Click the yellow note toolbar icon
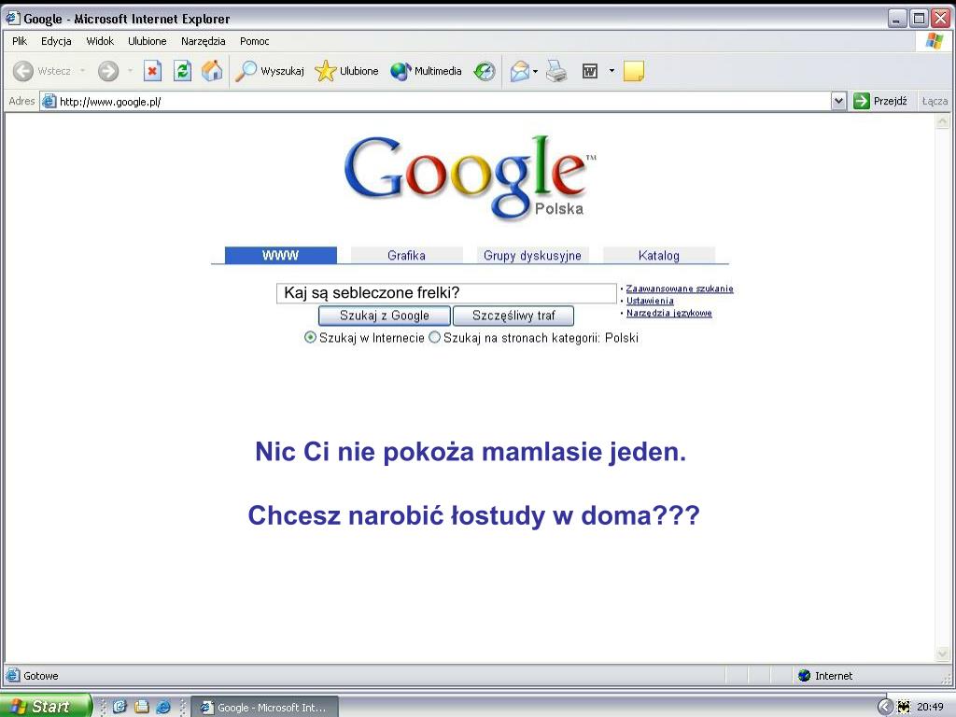The height and width of the screenshot is (717, 956). (634, 71)
